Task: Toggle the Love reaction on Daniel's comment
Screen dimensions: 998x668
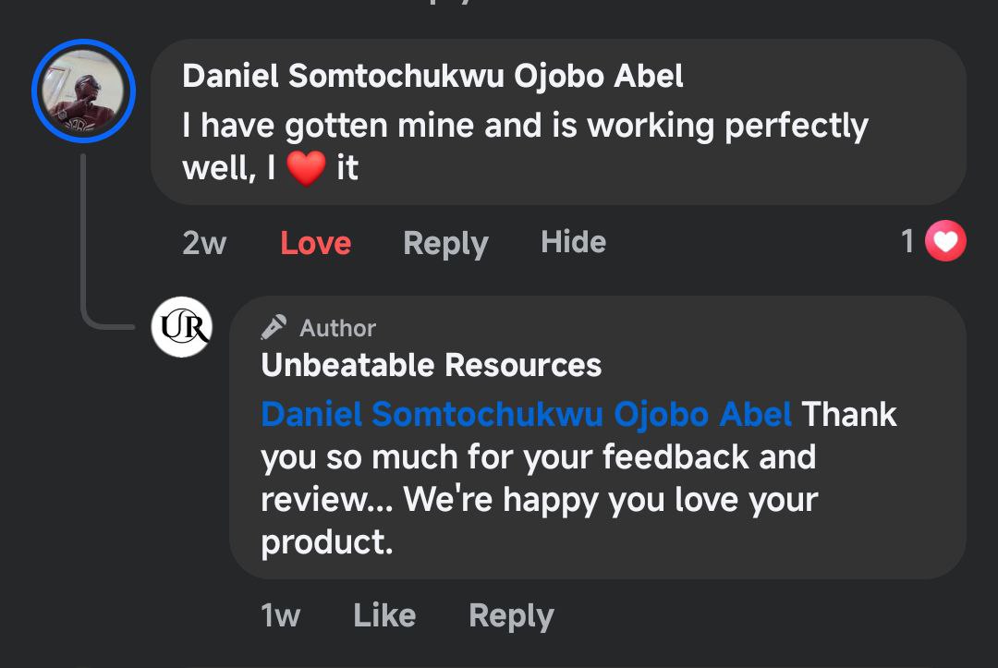Action: (x=316, y=243)
